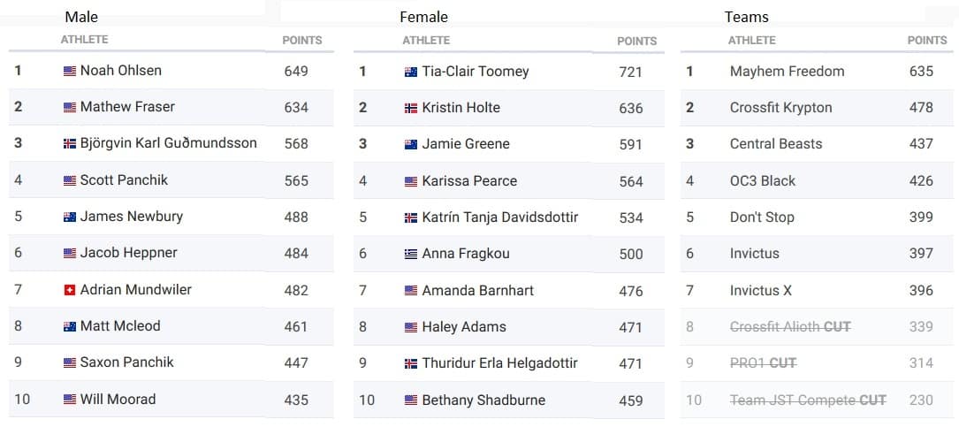Sort male table by POINTS header

[x=301, y=41]
